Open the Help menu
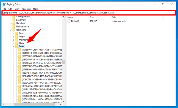The image size is (178, 108). coord(35,9)
